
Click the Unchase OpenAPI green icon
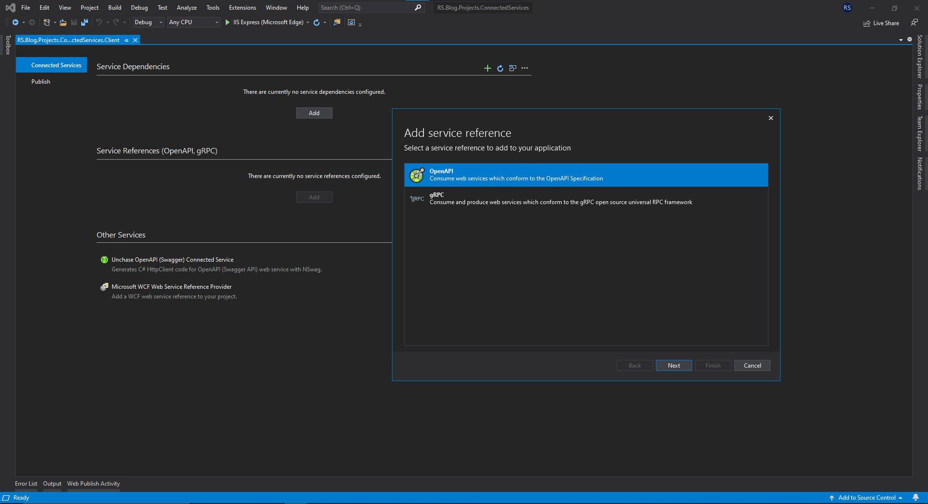104,260
